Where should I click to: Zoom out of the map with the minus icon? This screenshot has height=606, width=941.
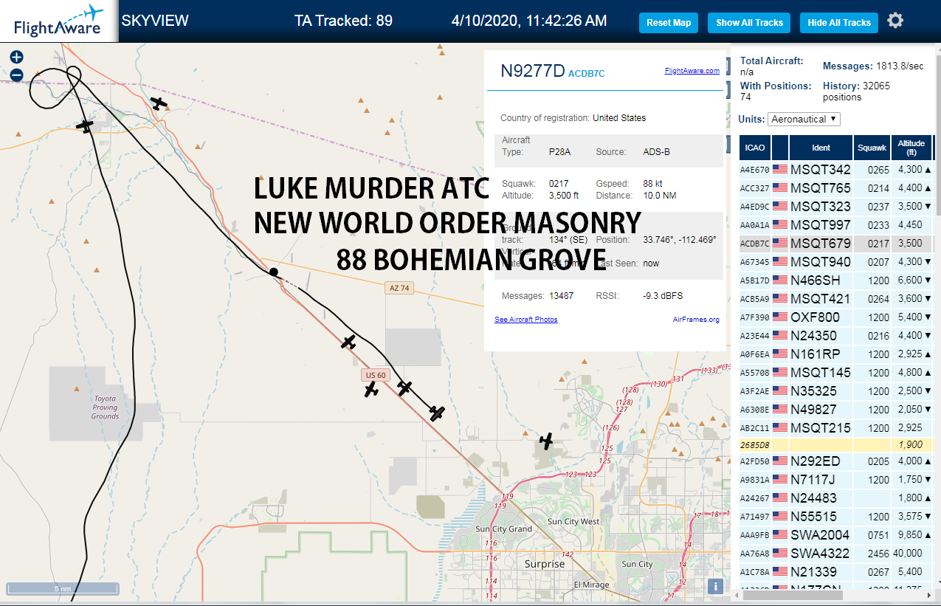click(x=17, y=75)
